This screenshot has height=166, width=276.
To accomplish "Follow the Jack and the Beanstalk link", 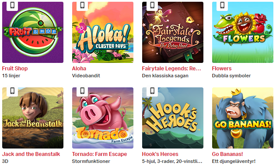I will [31, 154].
